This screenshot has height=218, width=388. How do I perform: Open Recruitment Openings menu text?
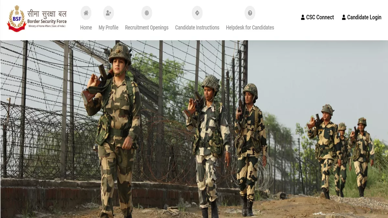pyautogui.click(x=147, y=28)
